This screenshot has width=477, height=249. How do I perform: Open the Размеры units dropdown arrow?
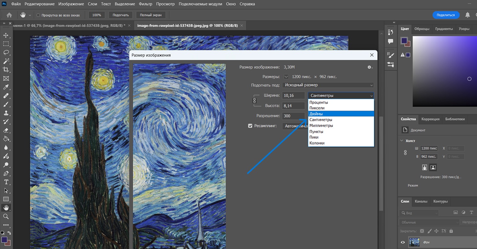click(x=286, y=77)
